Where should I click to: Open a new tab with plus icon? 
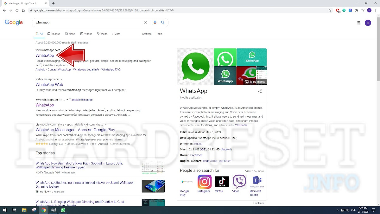[53, 3]
